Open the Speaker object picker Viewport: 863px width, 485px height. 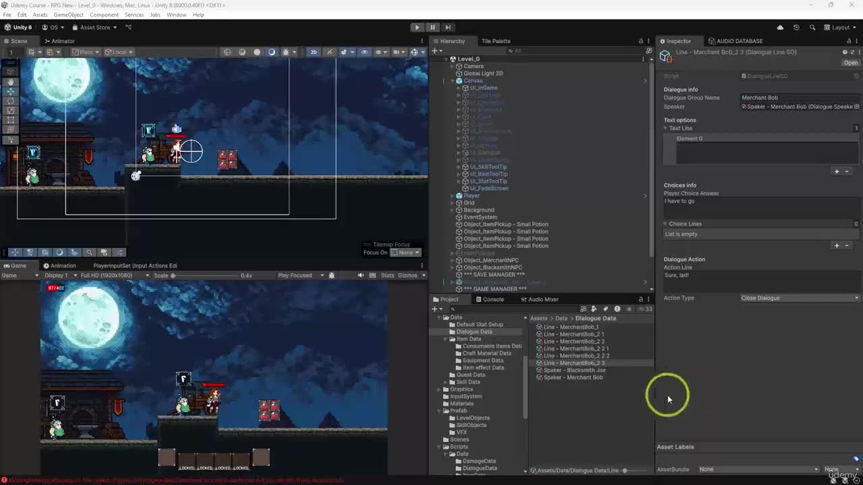point(857,106)
